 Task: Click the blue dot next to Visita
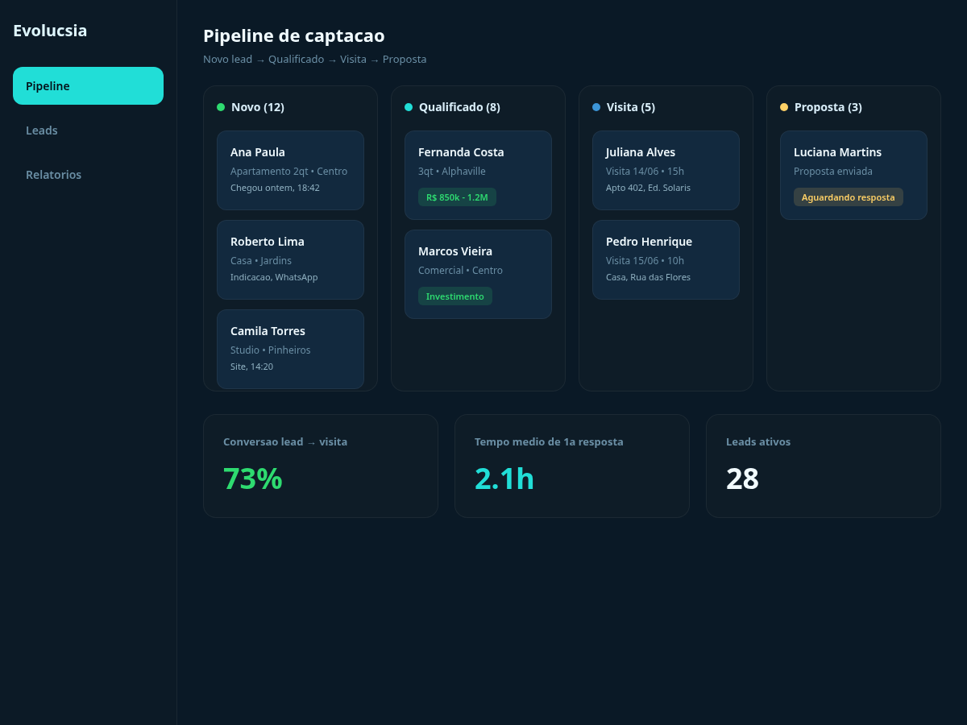pyautogui.click(x=596, y=107)
